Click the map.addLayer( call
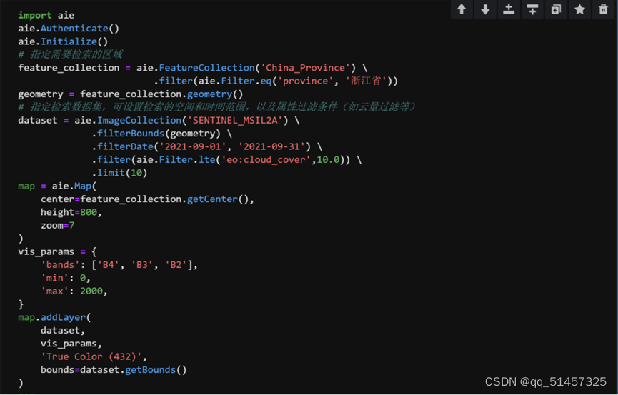 click(x=54, y=317)
